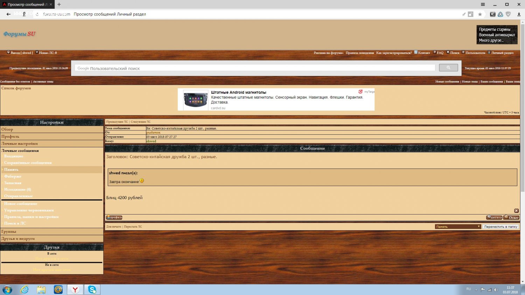Viewport: 525px width, 295px height.
Task: Click the Google search magnifier button
Action: [x=448, y=68]
